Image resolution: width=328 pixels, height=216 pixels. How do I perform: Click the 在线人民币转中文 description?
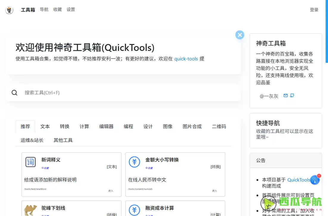(x=147, y=180)
